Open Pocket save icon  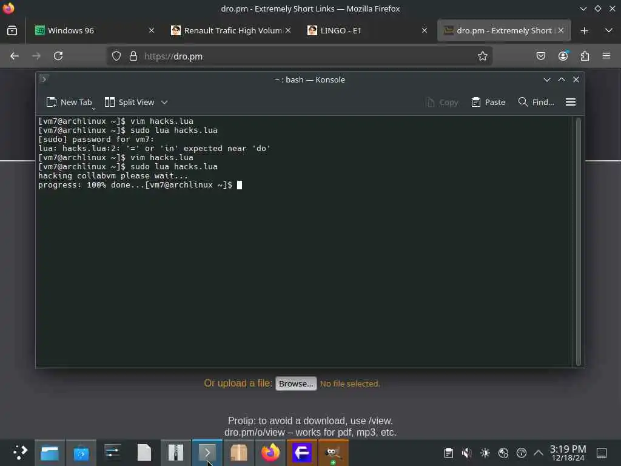540,56
